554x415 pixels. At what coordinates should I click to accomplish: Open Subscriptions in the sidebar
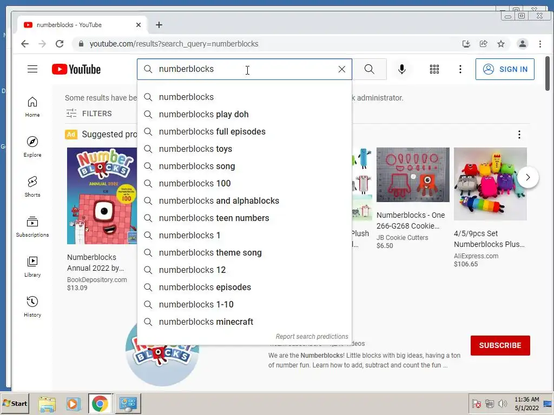coord(32,226)
